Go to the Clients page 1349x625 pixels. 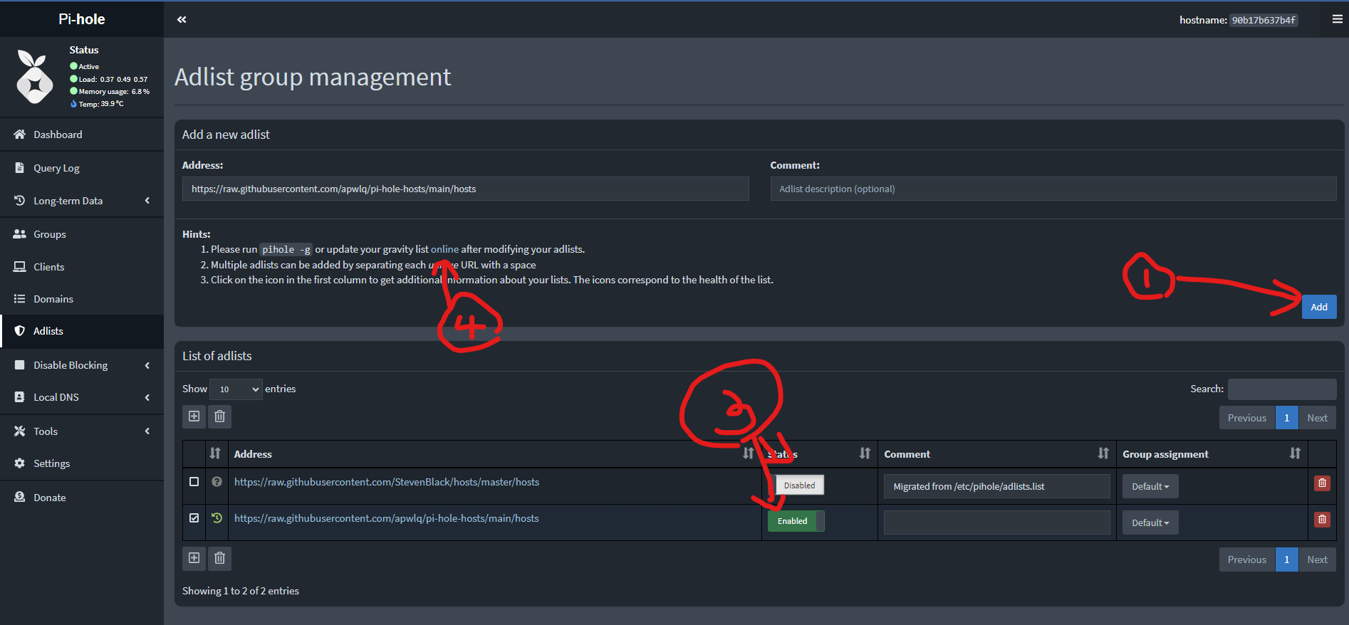click(82, 267)
